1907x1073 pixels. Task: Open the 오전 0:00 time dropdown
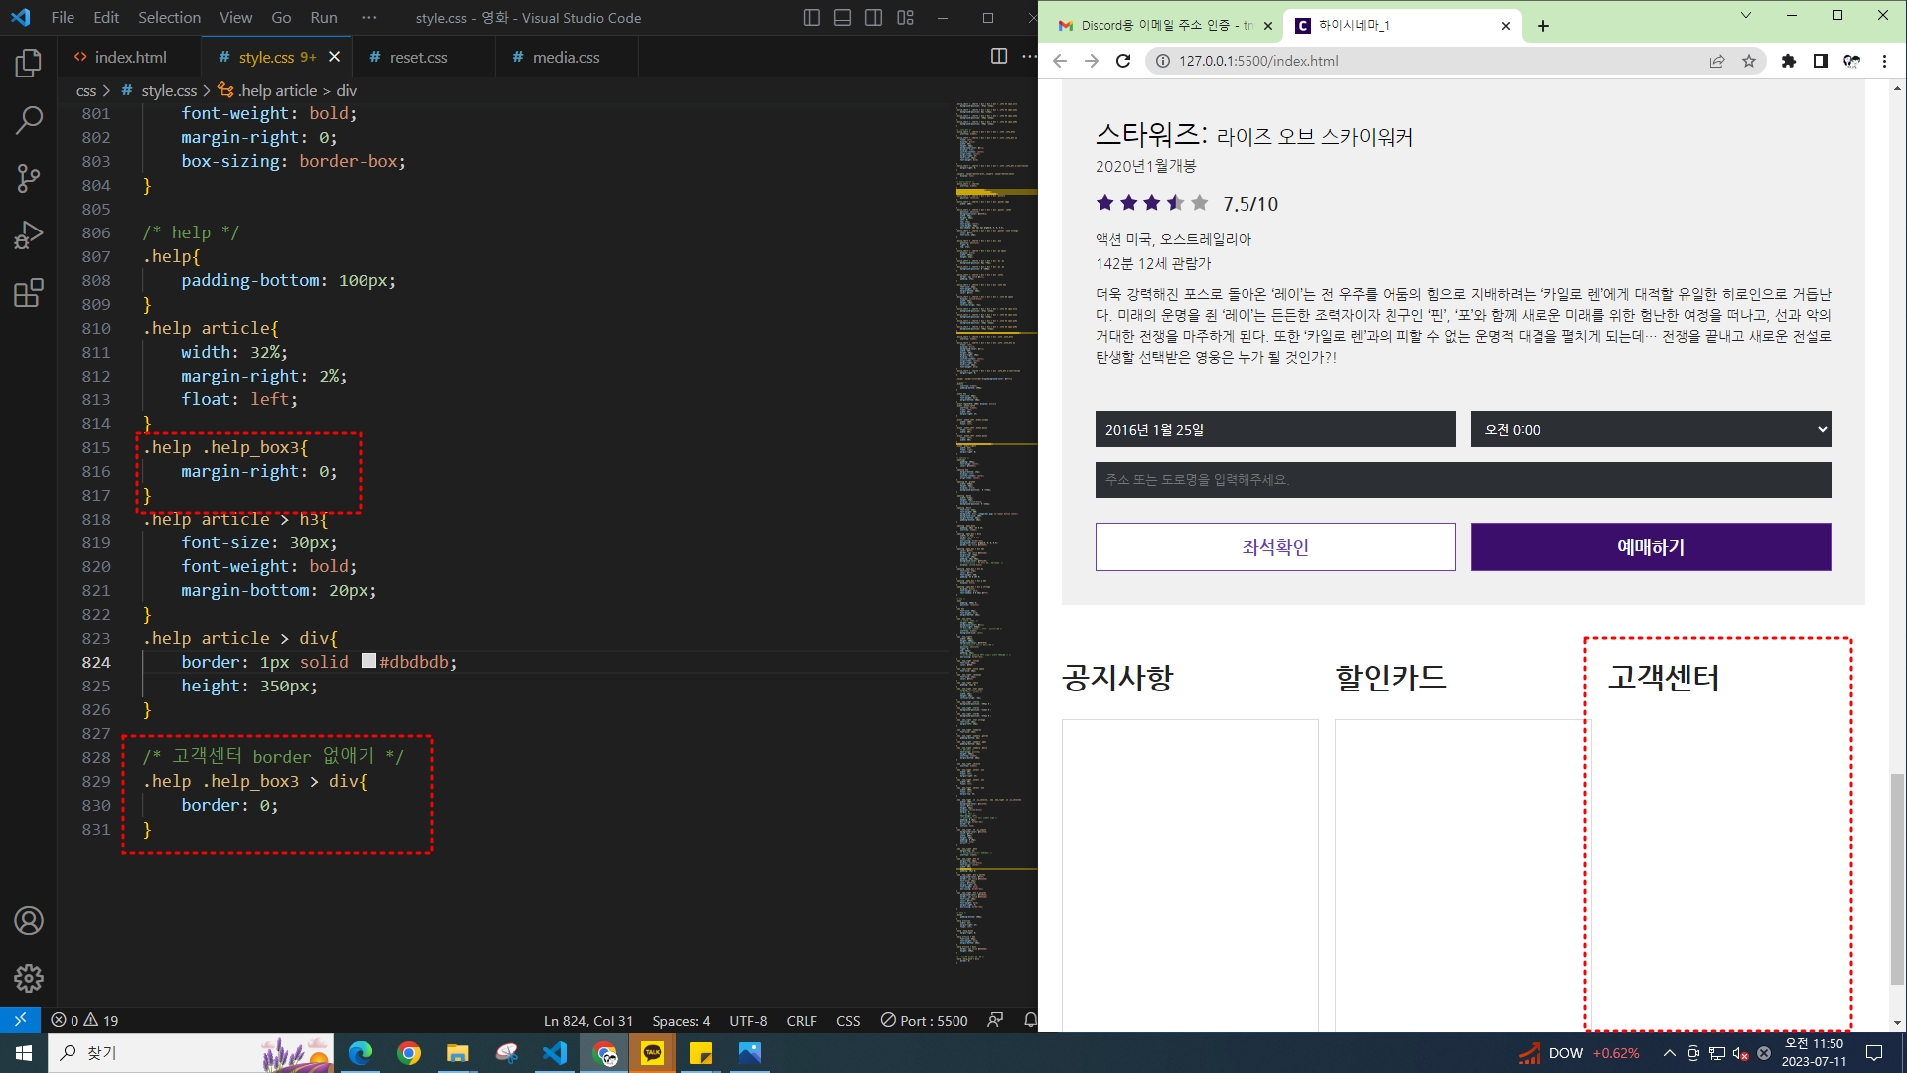[x=1650, y=430]
